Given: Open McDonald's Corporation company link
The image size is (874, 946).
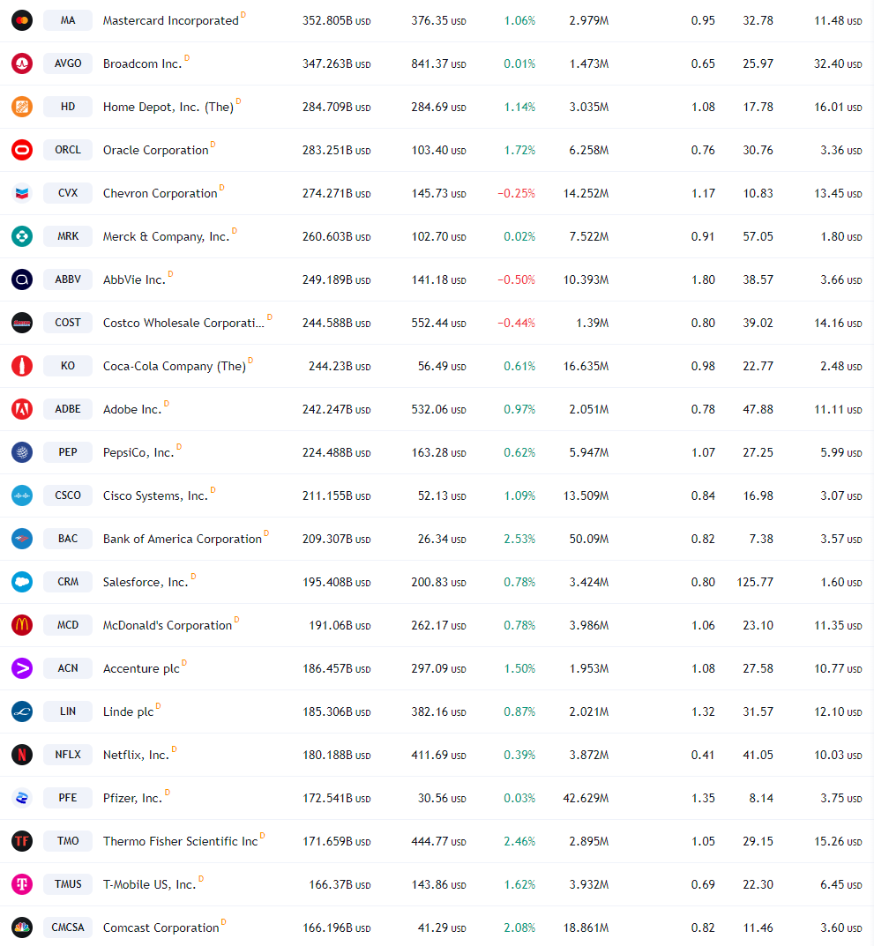Looking at the screenshot, I should pyautogui.click(x=168, y=625).
